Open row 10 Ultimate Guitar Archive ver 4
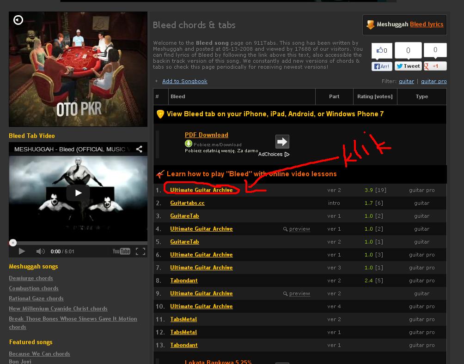 [x=201, y=306]
